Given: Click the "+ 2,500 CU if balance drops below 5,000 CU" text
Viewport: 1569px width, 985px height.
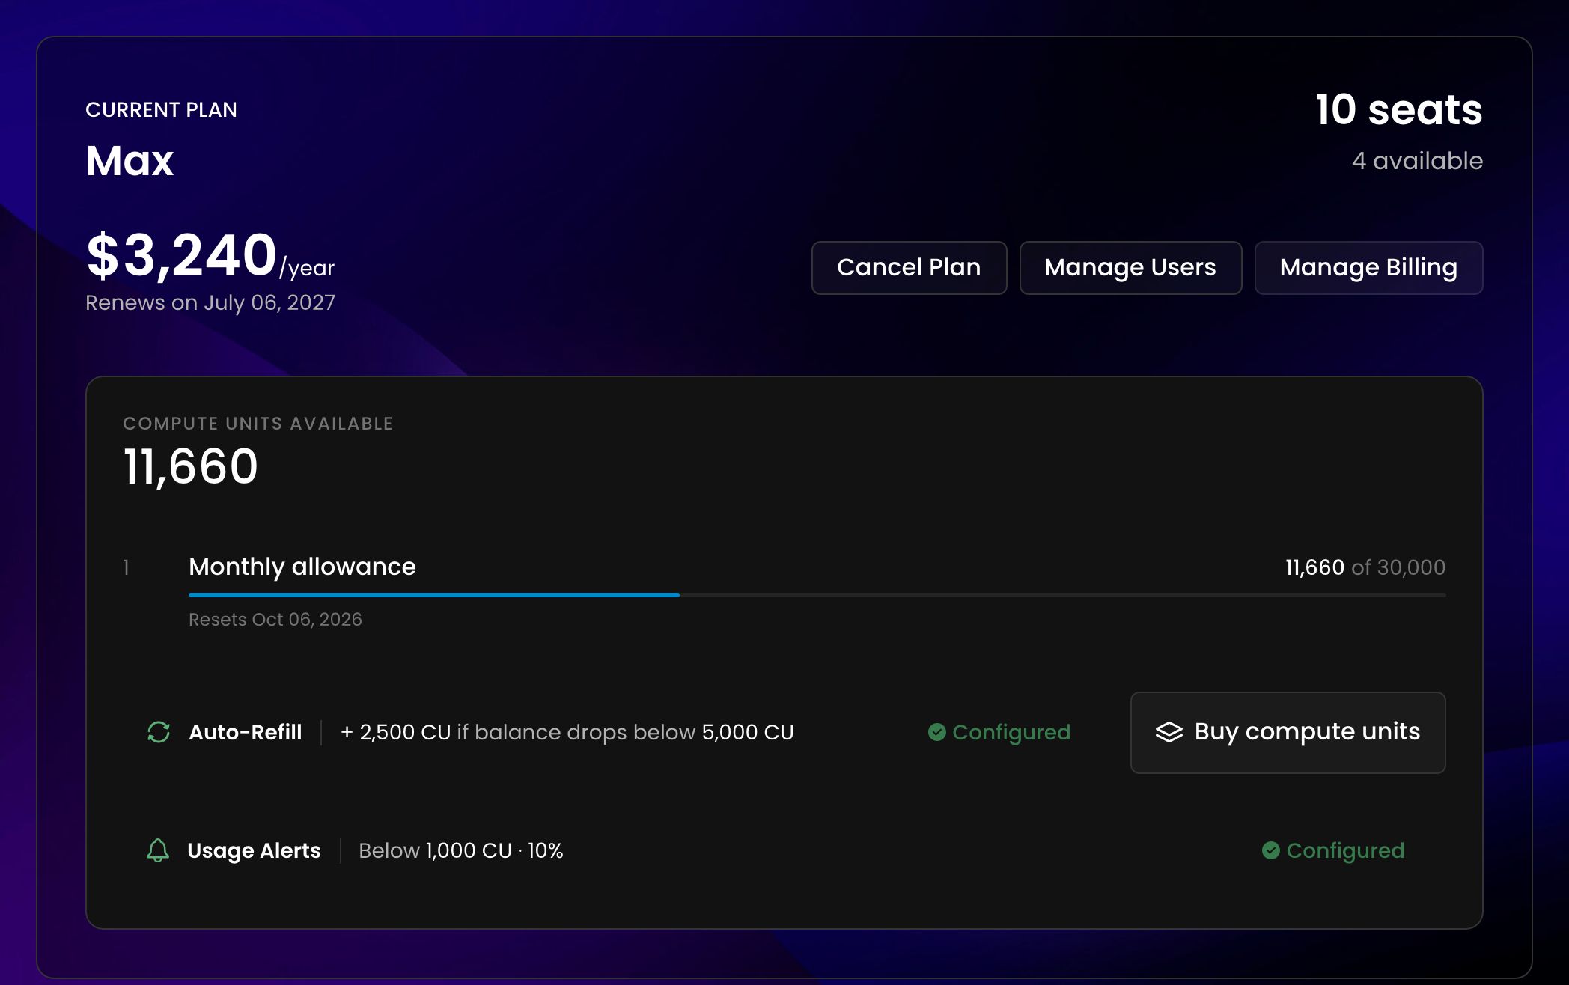Looking at the screenshot, I should [567, 732].
